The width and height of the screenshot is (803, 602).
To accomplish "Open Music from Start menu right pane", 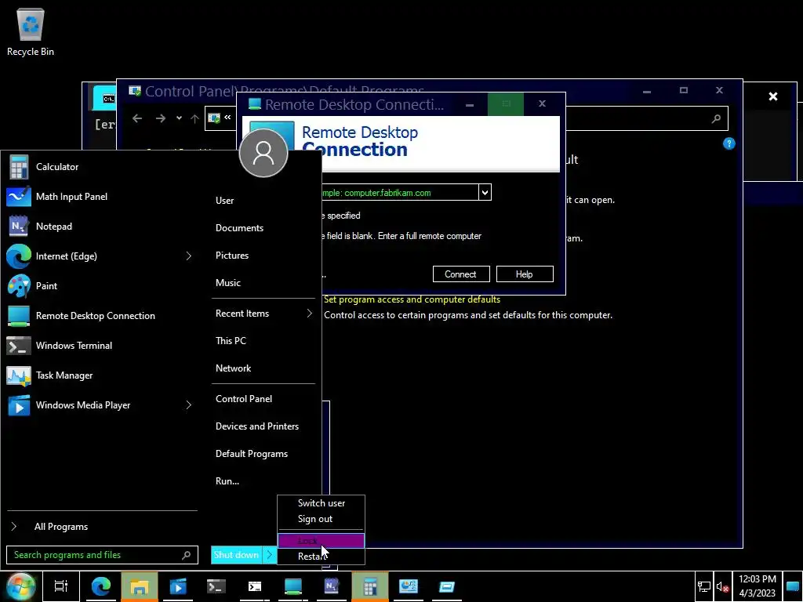I will (263, 282).
